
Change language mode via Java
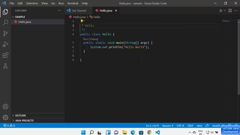[199, 126]
